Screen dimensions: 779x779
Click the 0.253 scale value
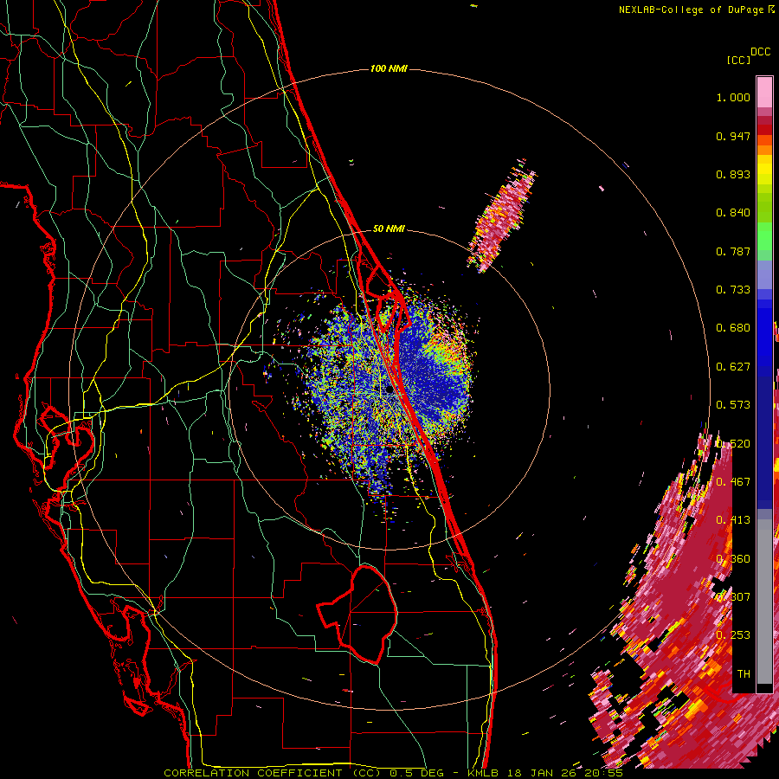pyautogui.click(x=733, y=635)
